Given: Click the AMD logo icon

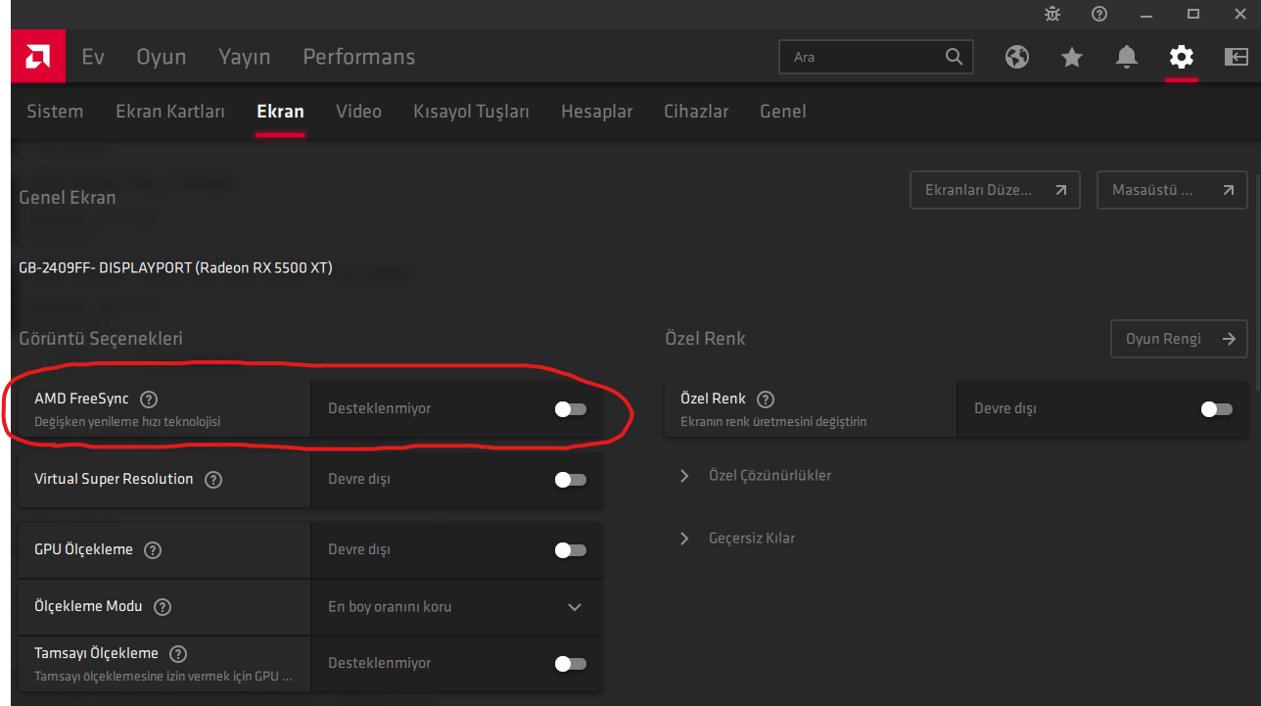Looking at the screenshot, I should click(x=38, y=57).
